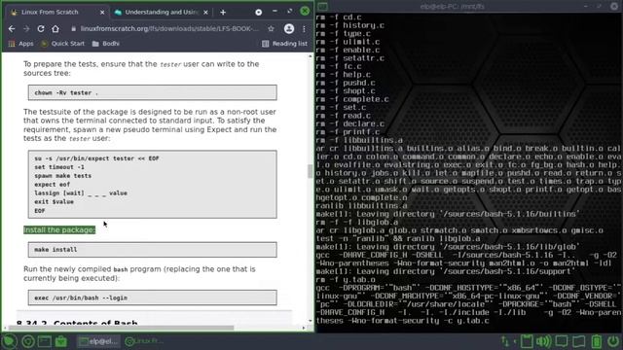
Task: Close the Linux From Scratch tab
Action: click(102, 13)
